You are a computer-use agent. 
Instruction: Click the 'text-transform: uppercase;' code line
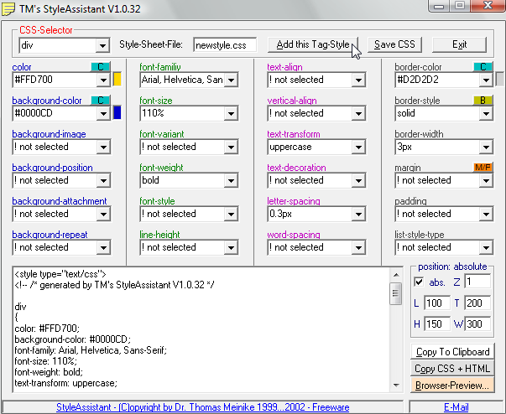[x=65, y=383]
